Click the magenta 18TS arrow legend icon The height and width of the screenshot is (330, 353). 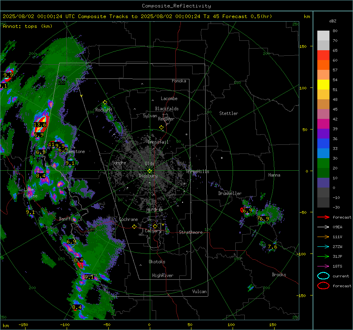[323, 266]
